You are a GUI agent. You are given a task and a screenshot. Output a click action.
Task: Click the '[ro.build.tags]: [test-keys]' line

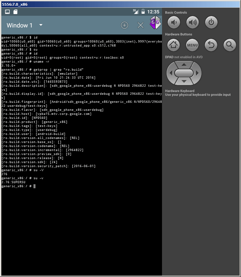pyautogui.click(x=29, y=126)
